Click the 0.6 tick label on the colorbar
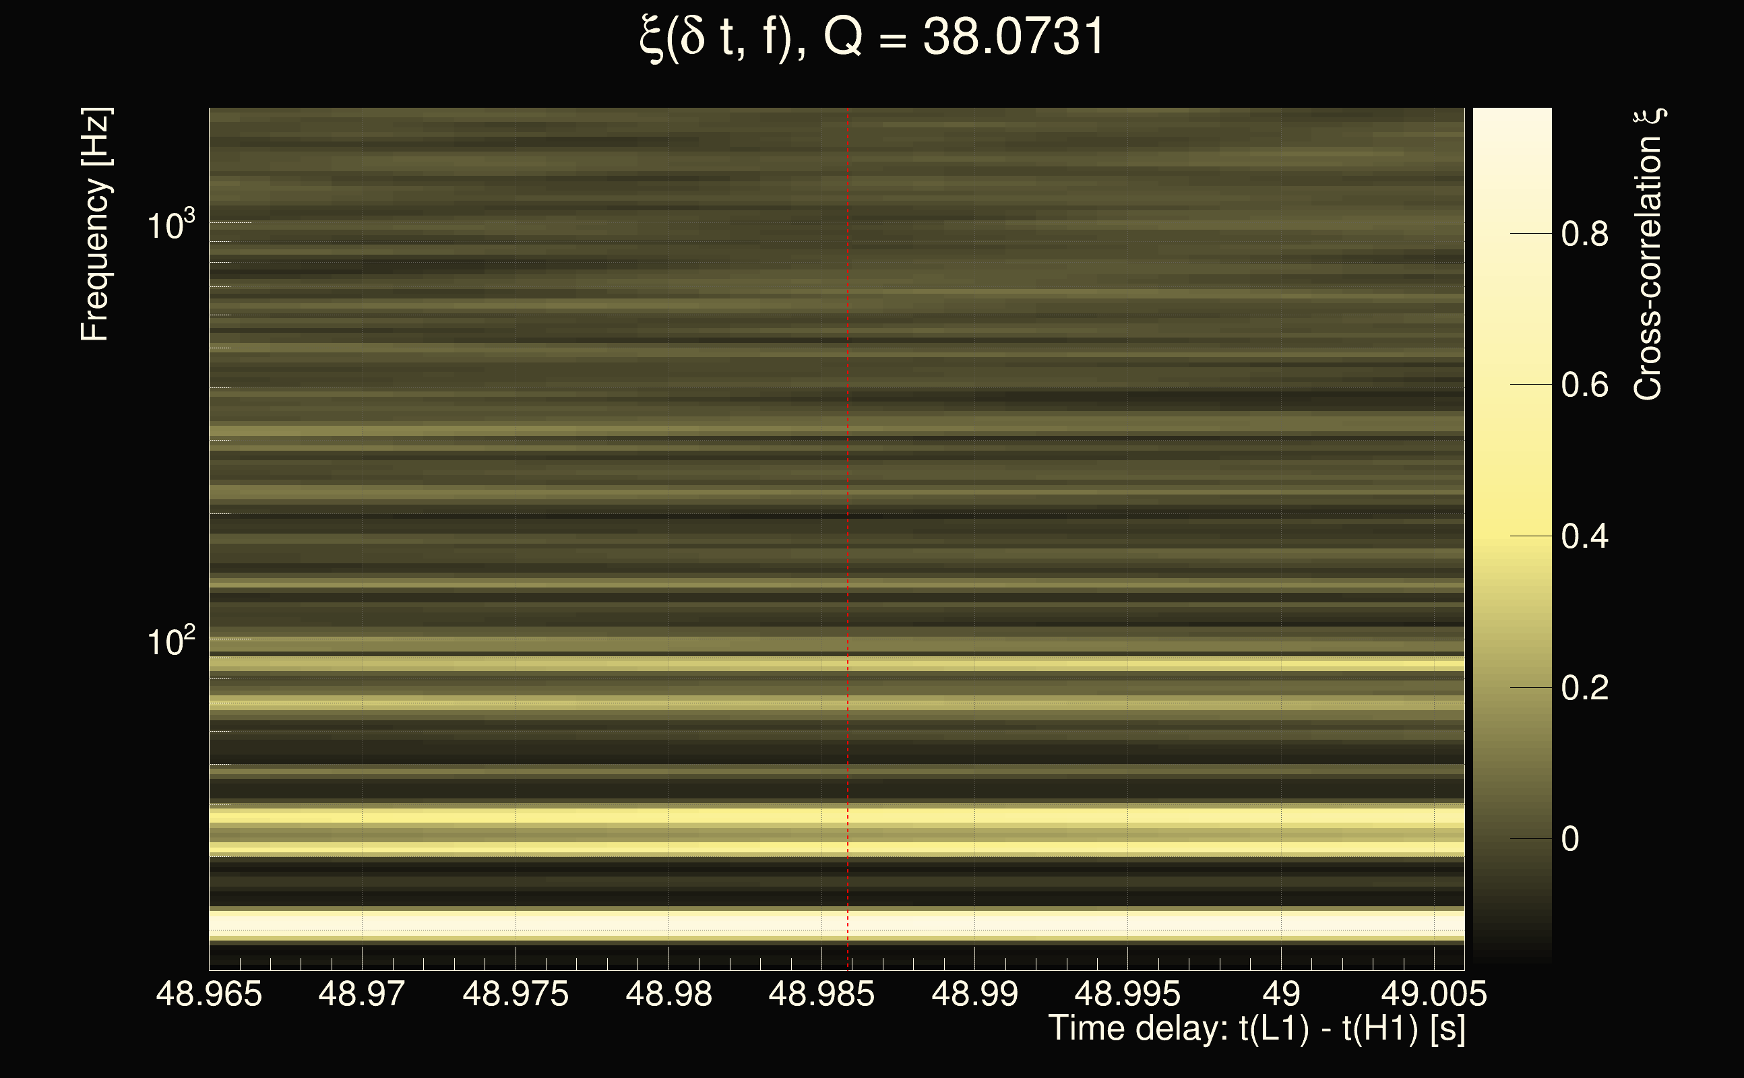This screenshot has height=1078, width=1744. tap(1584, 385)
